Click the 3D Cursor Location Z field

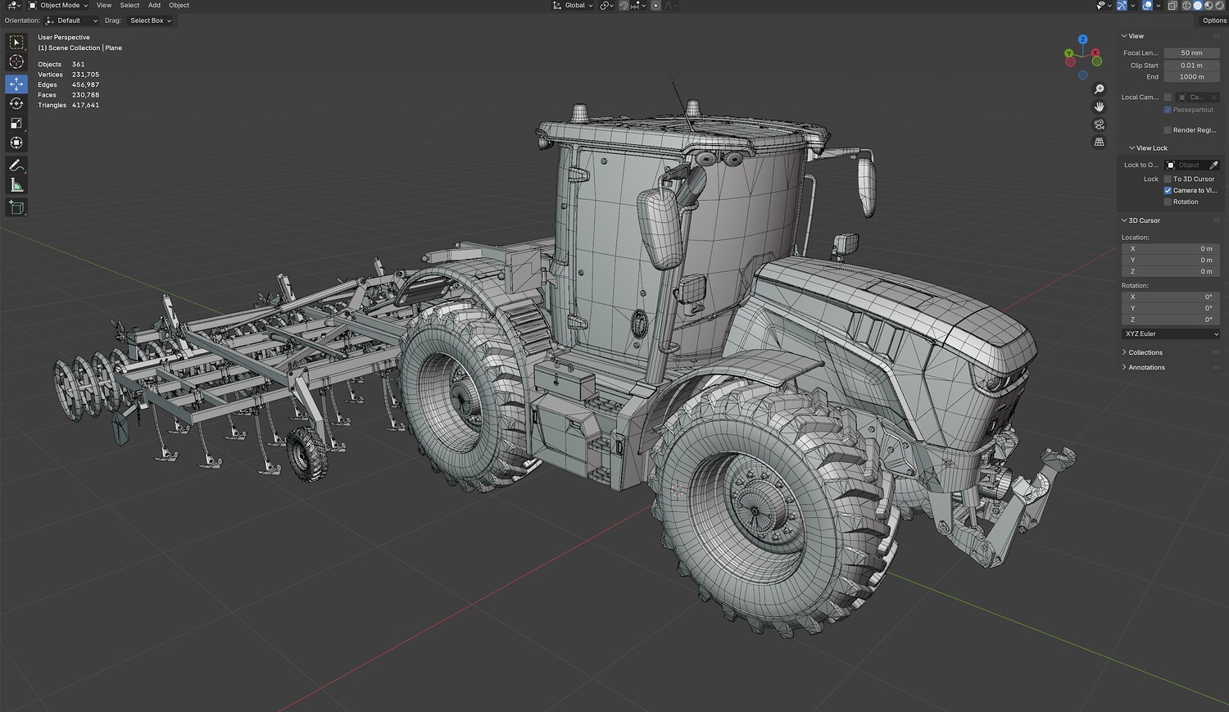pos(1171,272)
